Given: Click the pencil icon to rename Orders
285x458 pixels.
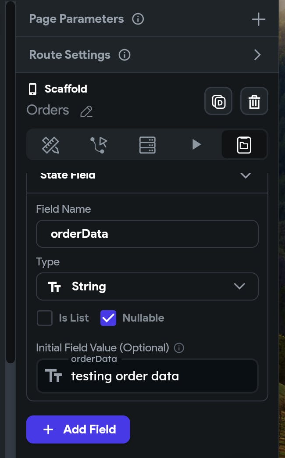Looking at the screenshot, I should click(86, 111).
